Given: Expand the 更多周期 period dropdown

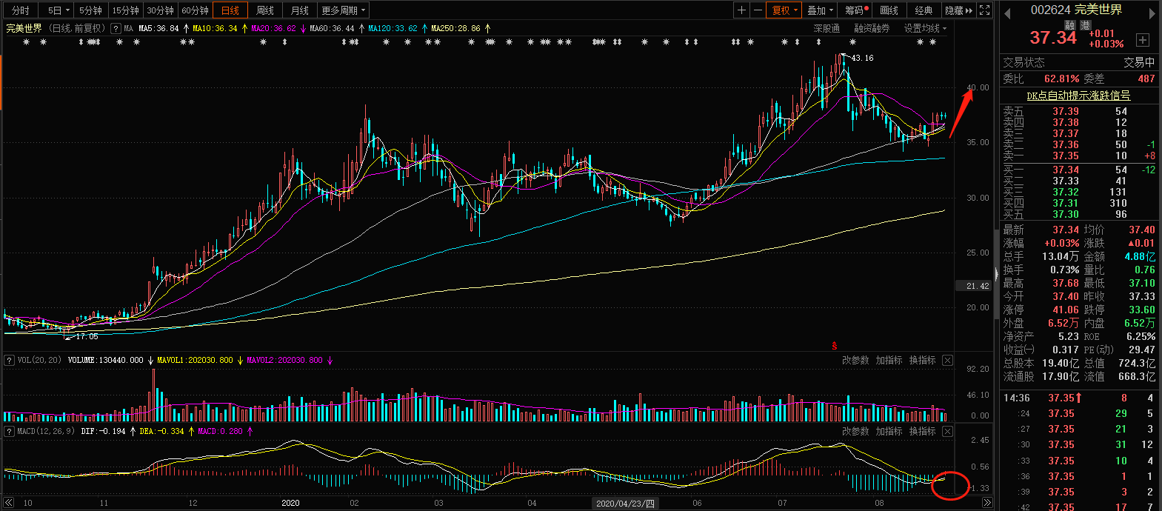Looking at the screenshot, I should click(x=343, y=10).
